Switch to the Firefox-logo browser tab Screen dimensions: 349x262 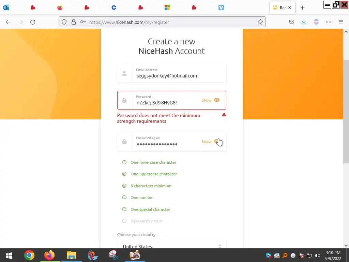pyautogui.click(x=60, y=8)
